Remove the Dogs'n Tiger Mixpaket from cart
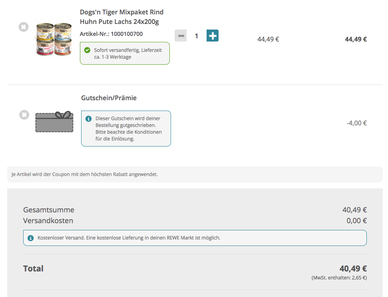This screenshot has height=297, width=388. pyautogui.click(x=24, y=27)
